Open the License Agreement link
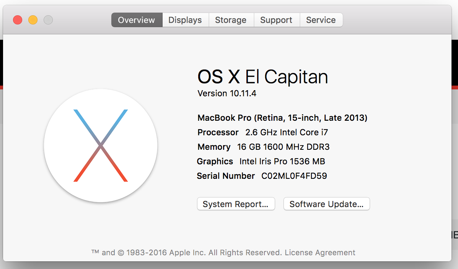458x269 pixels. (320, 253)
